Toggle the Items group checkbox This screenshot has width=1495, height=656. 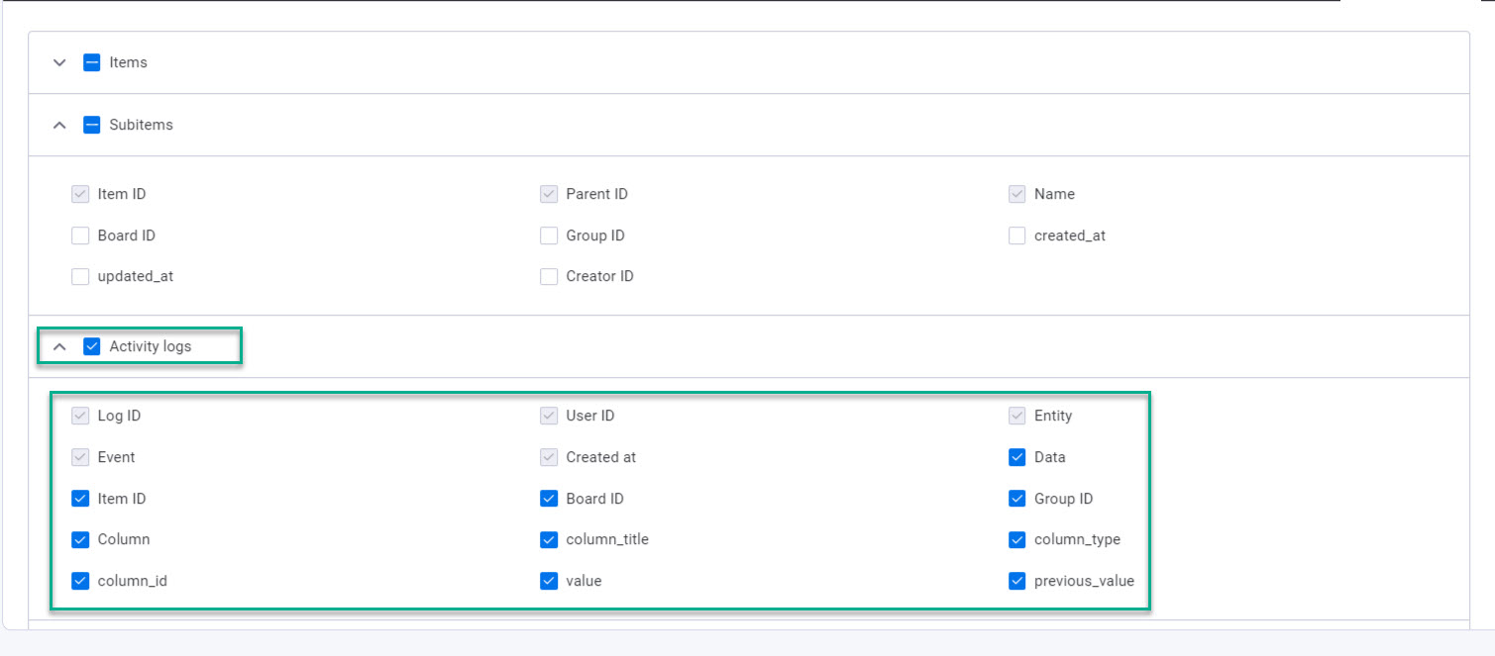coord(92,62)
